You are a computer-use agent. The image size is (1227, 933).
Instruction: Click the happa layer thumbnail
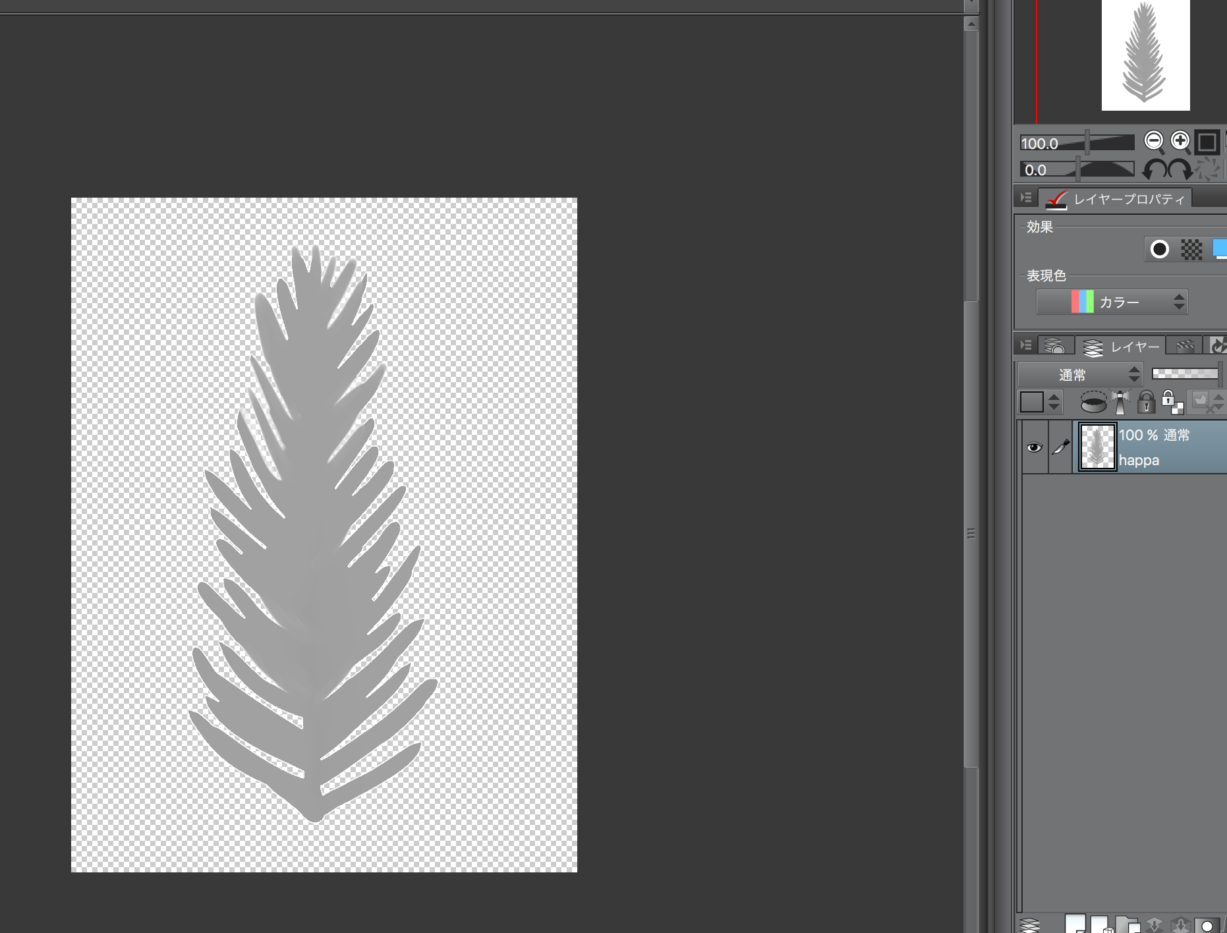(1097, 447)
